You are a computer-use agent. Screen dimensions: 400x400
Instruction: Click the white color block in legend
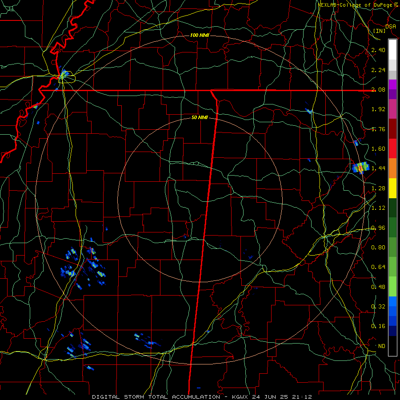[392, 50]
